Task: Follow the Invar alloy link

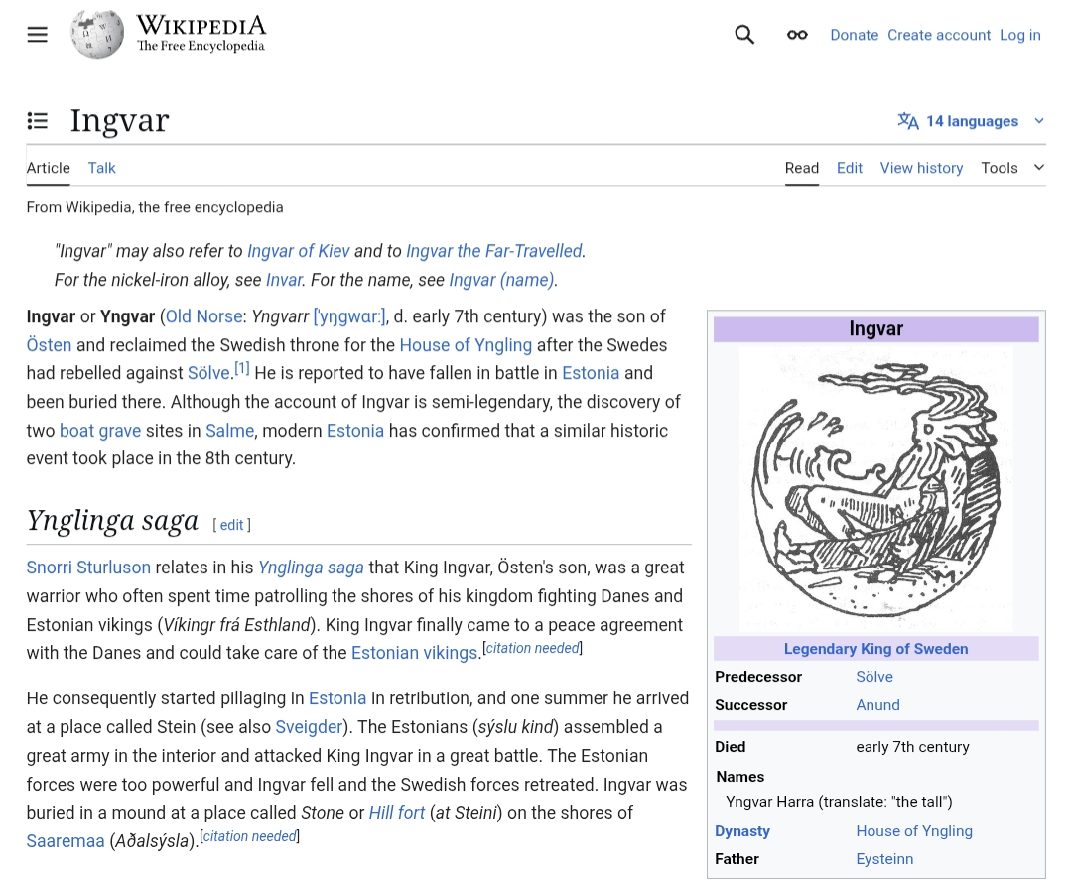Action: coord(284,280)
